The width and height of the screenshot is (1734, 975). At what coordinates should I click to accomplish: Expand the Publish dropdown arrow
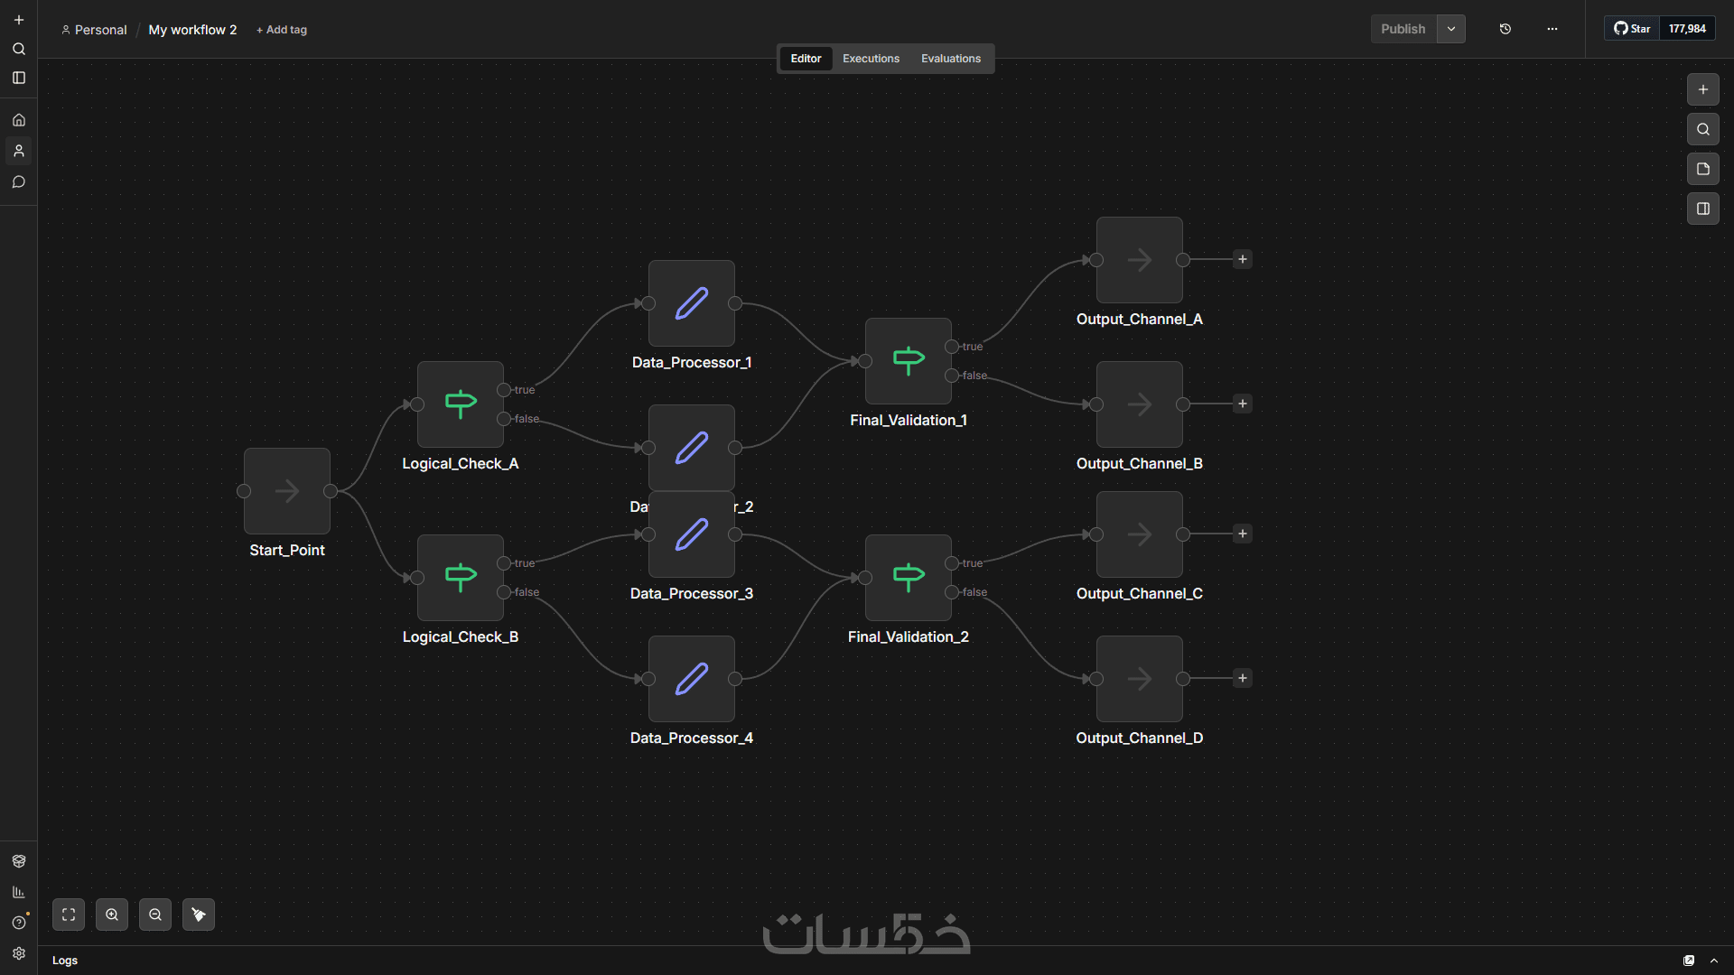[x=1451, y=29]
